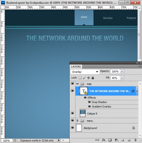
Task: Hide the text layer THE NETWORK AROUND THE W...
Action: pos(73,91)
